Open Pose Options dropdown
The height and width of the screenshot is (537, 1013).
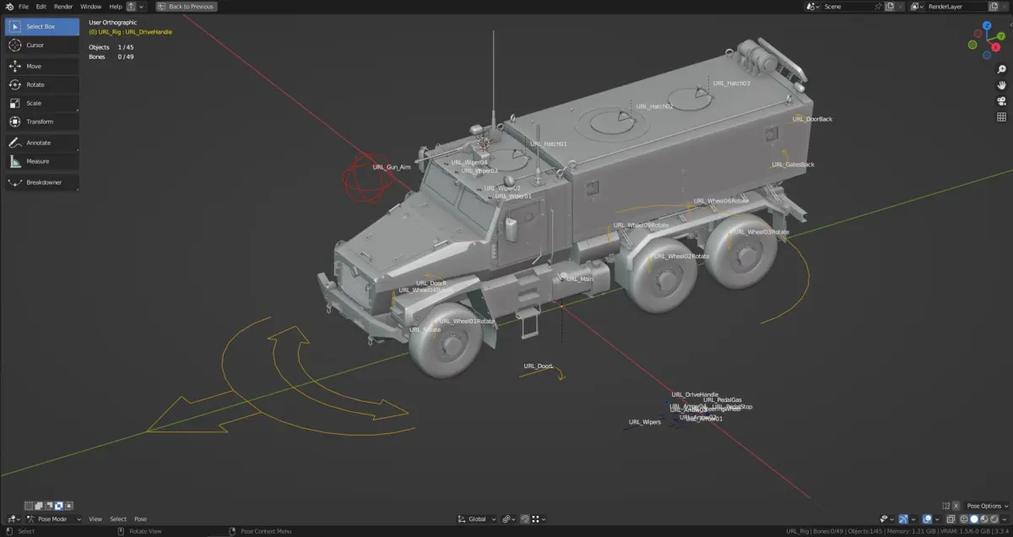pyautogui.click(x=987, y=506)
